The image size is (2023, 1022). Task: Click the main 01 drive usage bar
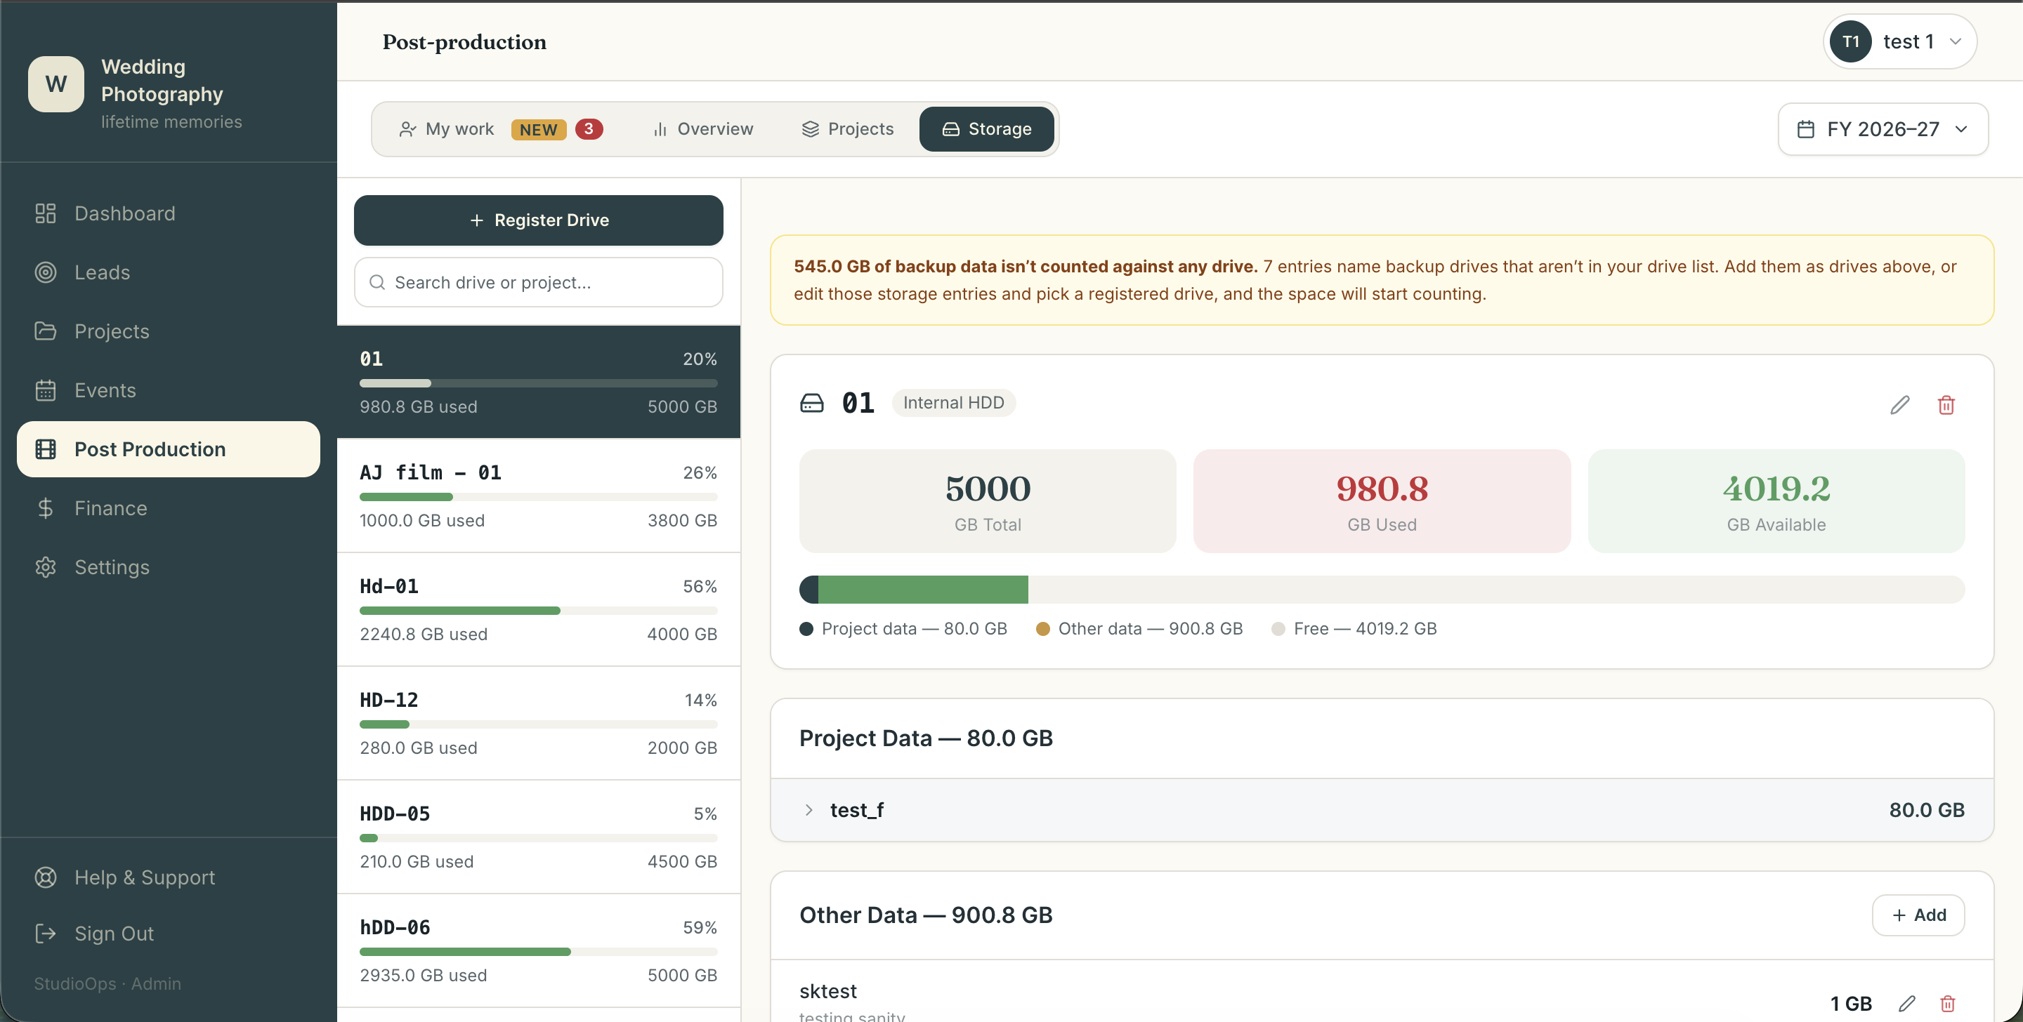[1382, 590]
